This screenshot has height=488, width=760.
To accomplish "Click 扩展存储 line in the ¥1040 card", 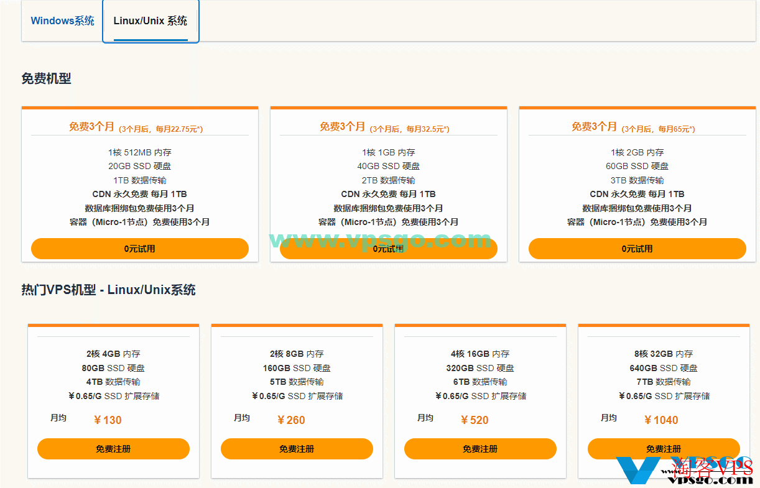I will [664, 396].
